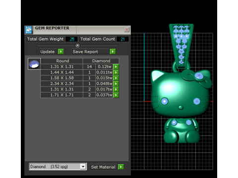
Task: Click the Diamond column header
Action: (x=101, y=61)
